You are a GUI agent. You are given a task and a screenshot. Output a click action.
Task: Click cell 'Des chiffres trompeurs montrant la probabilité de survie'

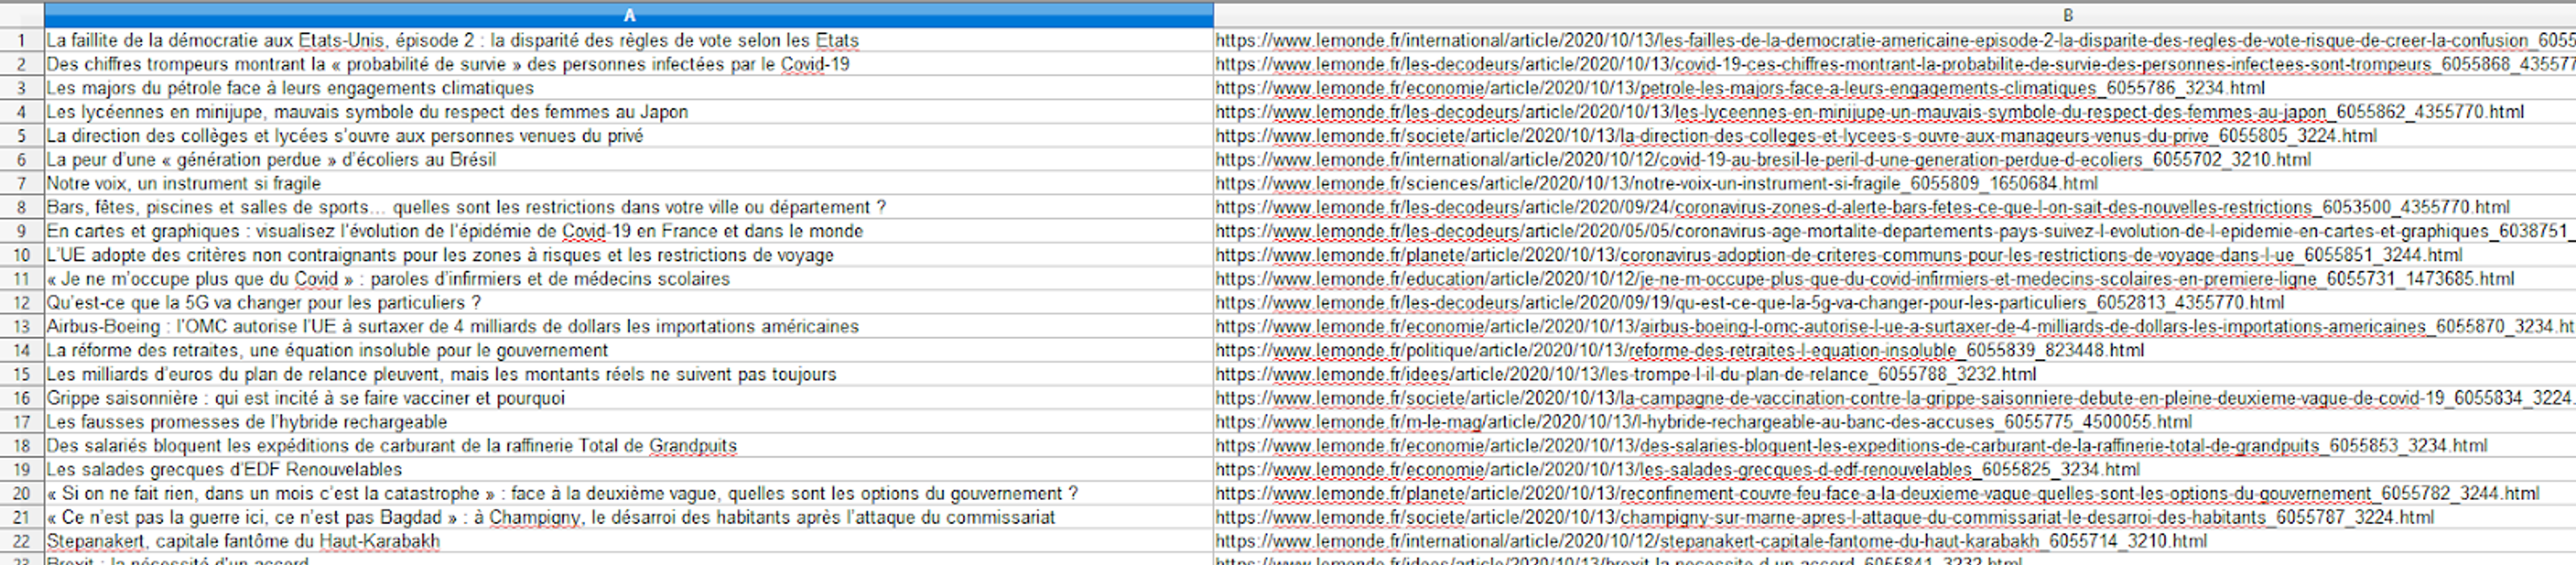tap(629, 64)
